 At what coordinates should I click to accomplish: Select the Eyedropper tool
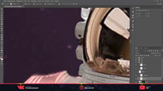pyautogui.click(x=2, y=22)
